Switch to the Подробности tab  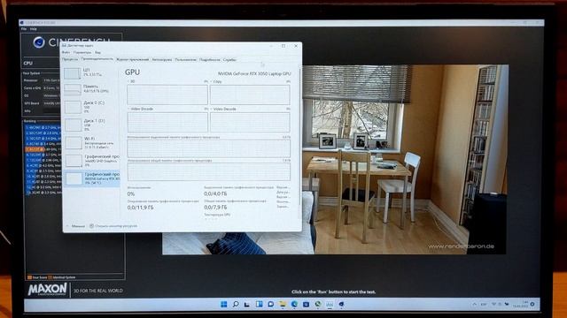pyautogui.click(x=210, y=59)
